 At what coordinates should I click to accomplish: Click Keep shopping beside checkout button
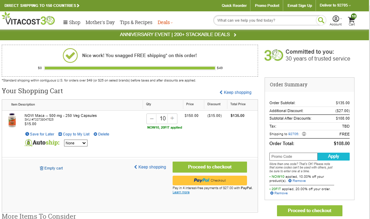pos(150,167)
